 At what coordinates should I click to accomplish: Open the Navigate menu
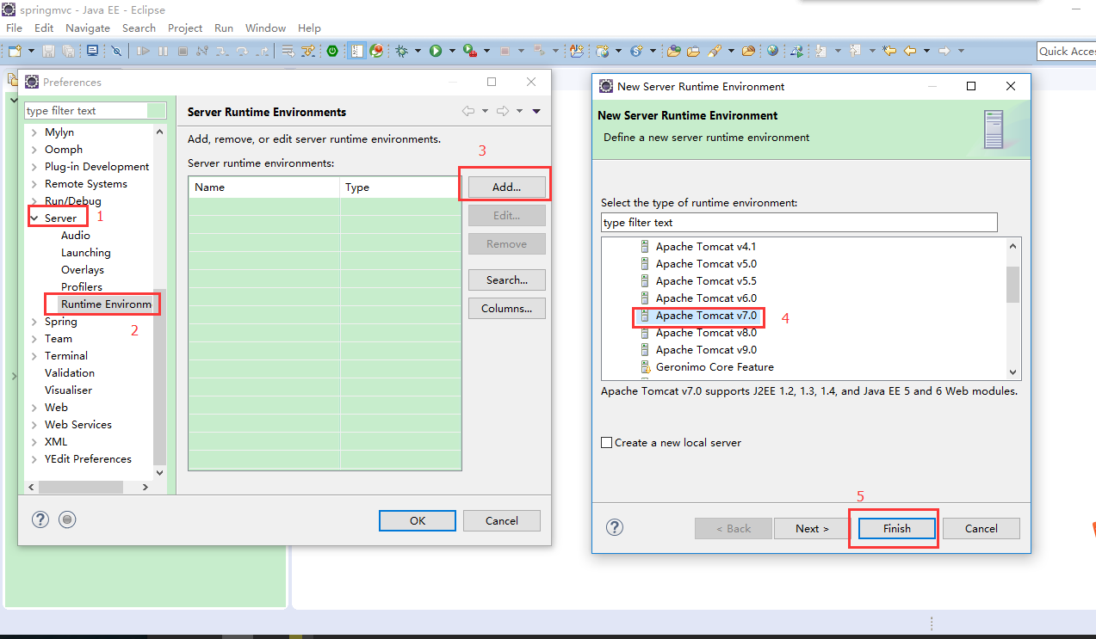click(x=88, y=28)
